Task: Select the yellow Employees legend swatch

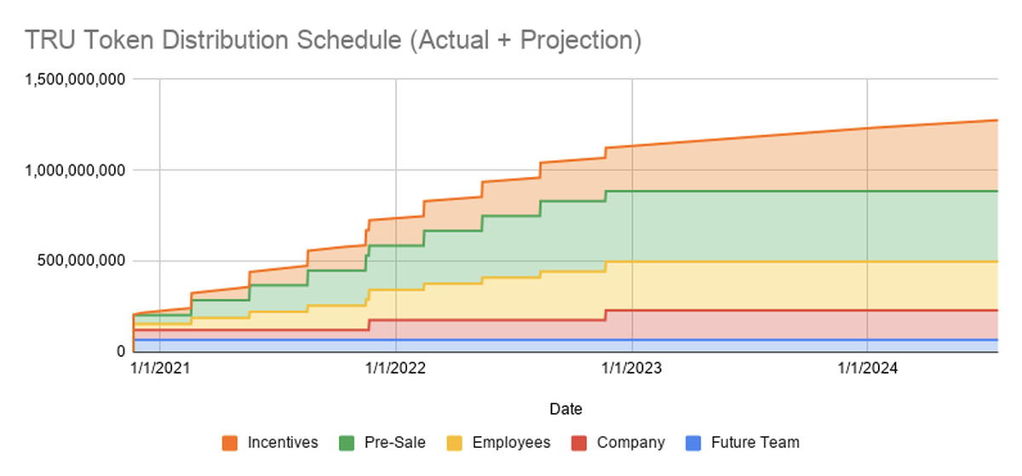Action: click(x=454, y=443)
